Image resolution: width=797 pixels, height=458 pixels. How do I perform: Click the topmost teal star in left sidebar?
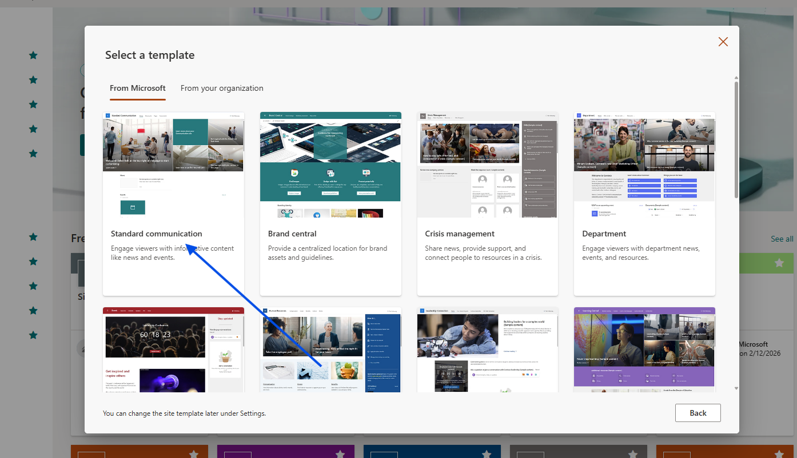click(33, 55)
